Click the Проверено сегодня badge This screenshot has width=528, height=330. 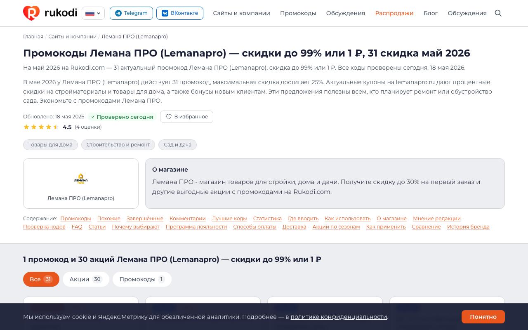[x=122, y=117]
